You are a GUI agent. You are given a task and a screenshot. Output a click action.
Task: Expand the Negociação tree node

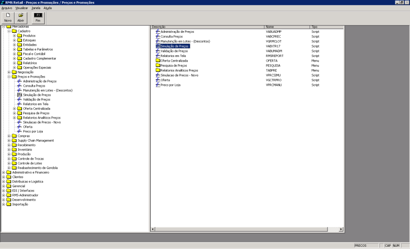coord(9,72)
